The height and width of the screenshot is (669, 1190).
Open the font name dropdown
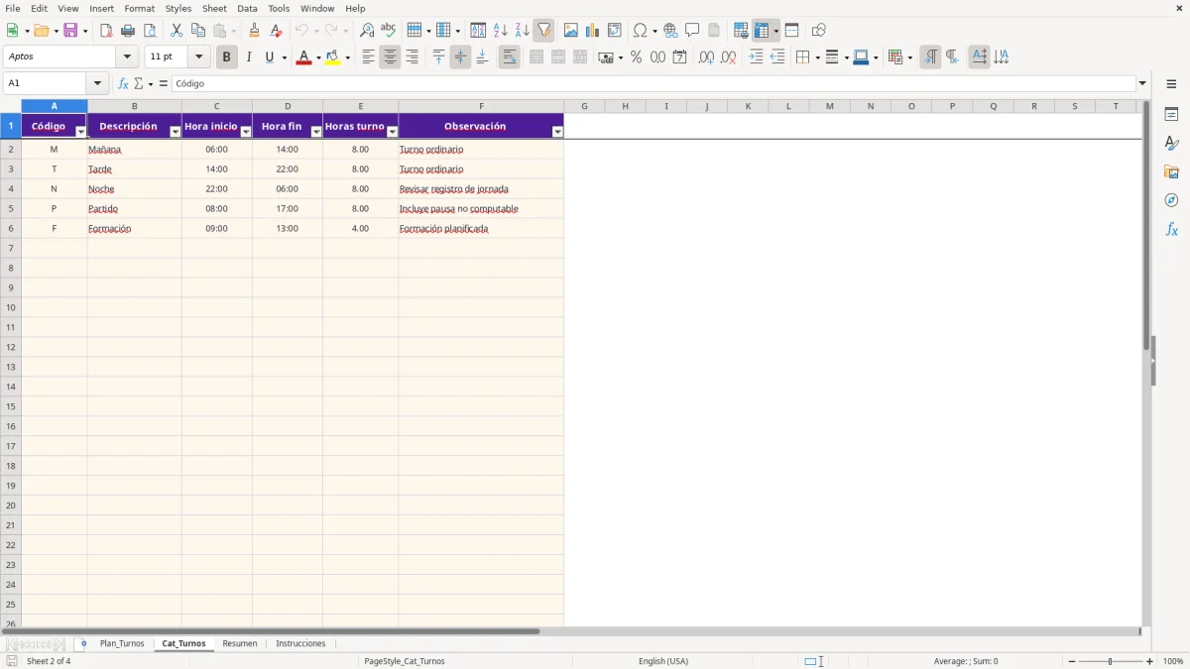[x=127, y=57]
